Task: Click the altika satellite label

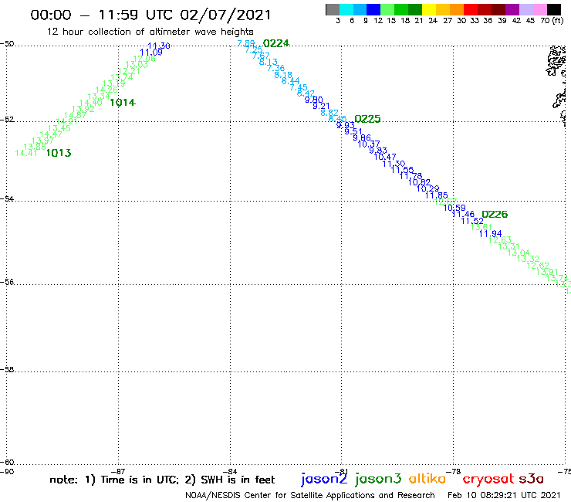Action: point(427,479)
